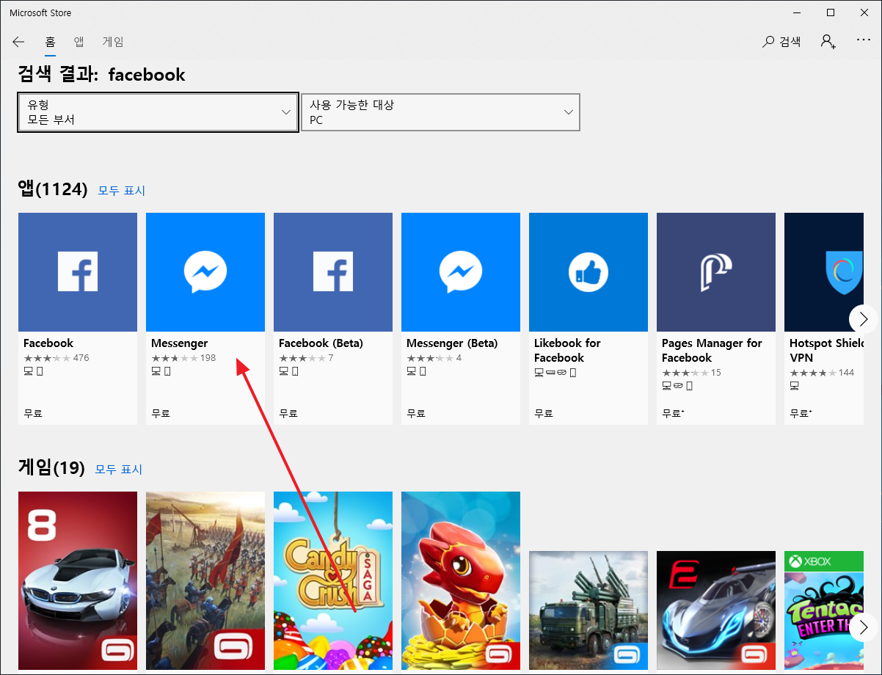Screen dimensions: 882x675
Task: Expand the 사용 가능한 대상 PC dropdown
Action: 440,112
